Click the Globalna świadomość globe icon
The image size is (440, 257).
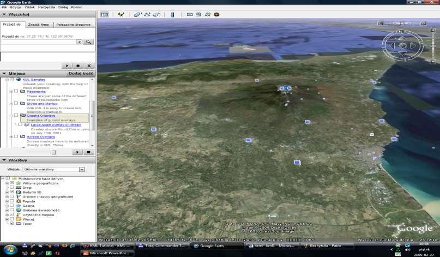click(19, 210)
